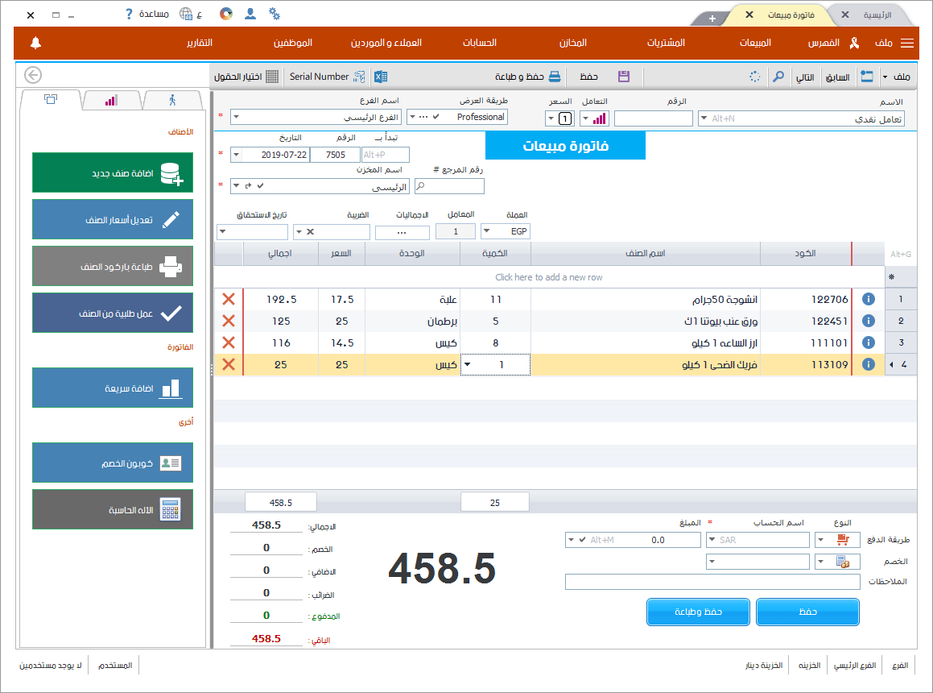Click the Excel export icon in toolbar
933x693 pixels.
tap(381, 77)
